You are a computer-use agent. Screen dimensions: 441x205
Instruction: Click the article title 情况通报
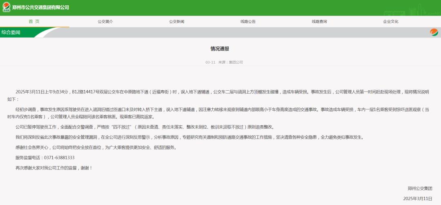(x=220, y=49)
